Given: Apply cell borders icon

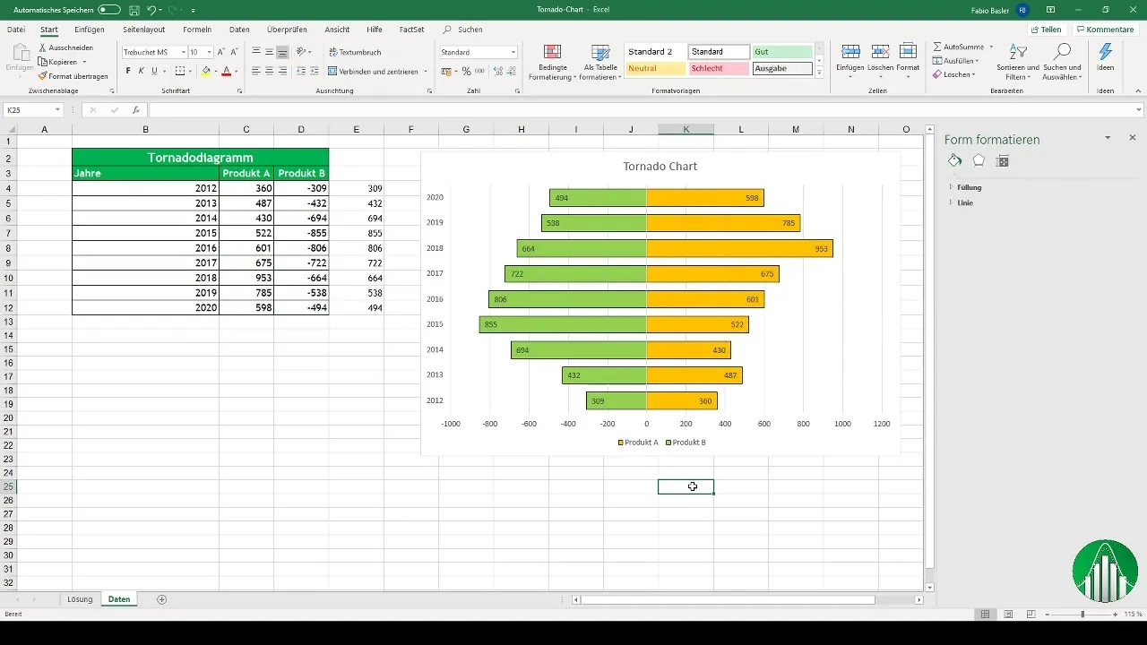Looking at the screenshot, I should coord(179,71).
